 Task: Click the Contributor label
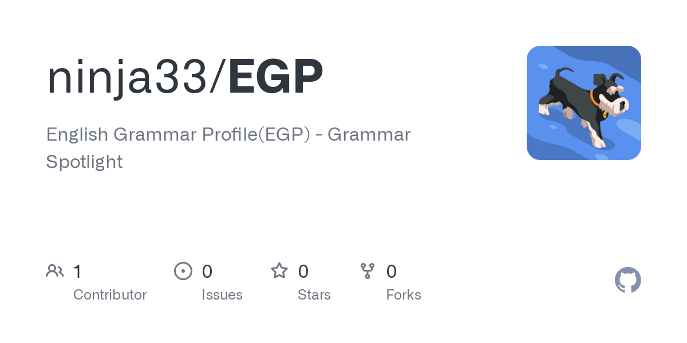(110, 295)
